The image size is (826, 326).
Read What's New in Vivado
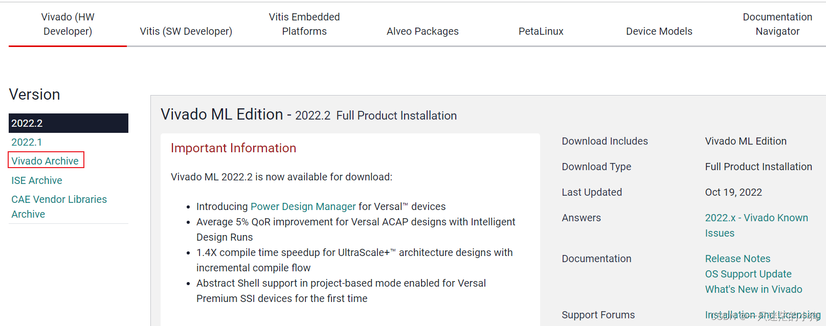point(753,289)
